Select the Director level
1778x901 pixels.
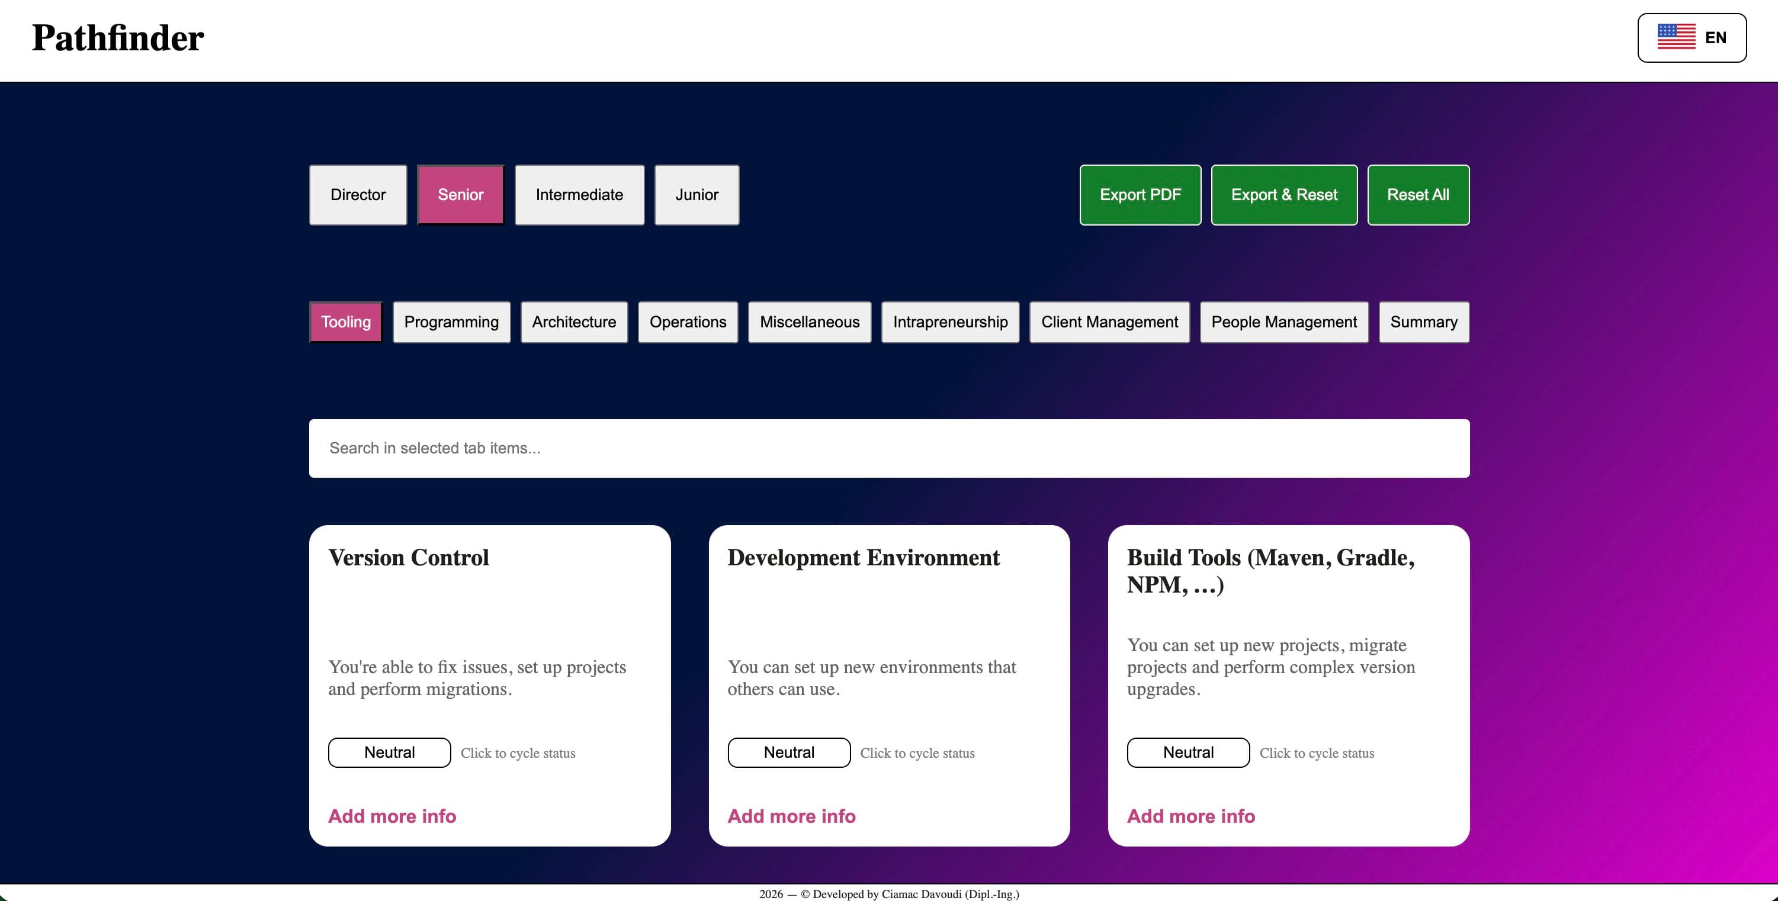pos(358,195)
